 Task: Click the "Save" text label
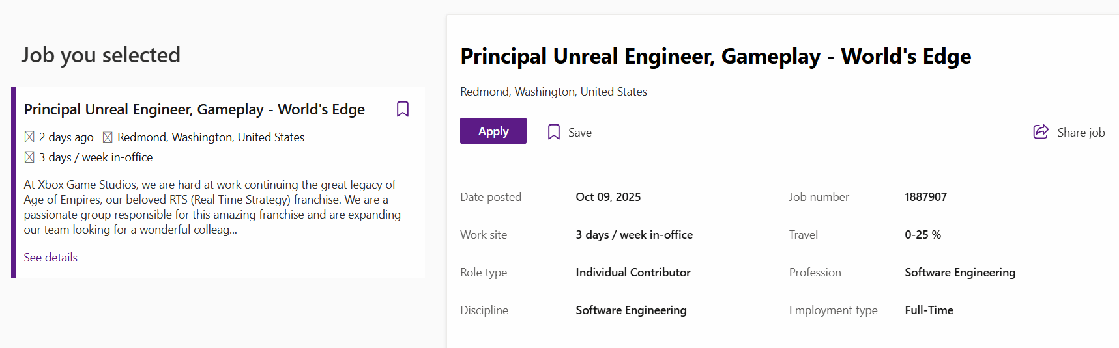pyautogui.click(x=579, y=133)
